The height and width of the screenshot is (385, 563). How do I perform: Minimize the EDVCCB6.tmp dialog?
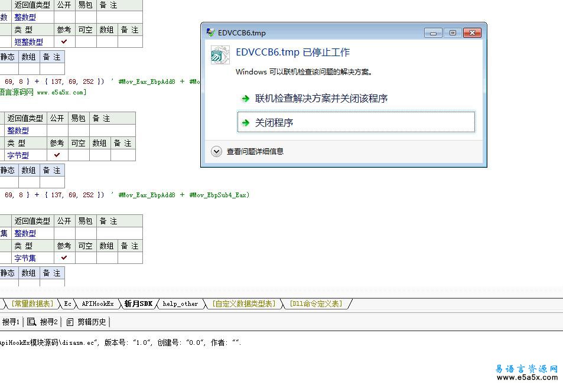[433, 33]
